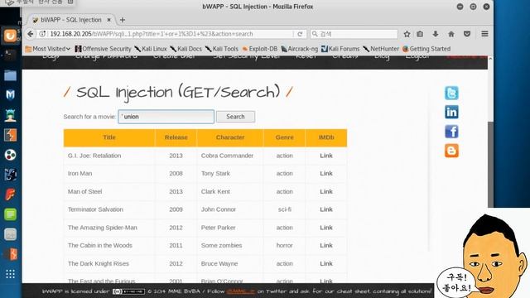
Task: Select 'sci-fi' genre cell
Action: click(x=285, y=209)
